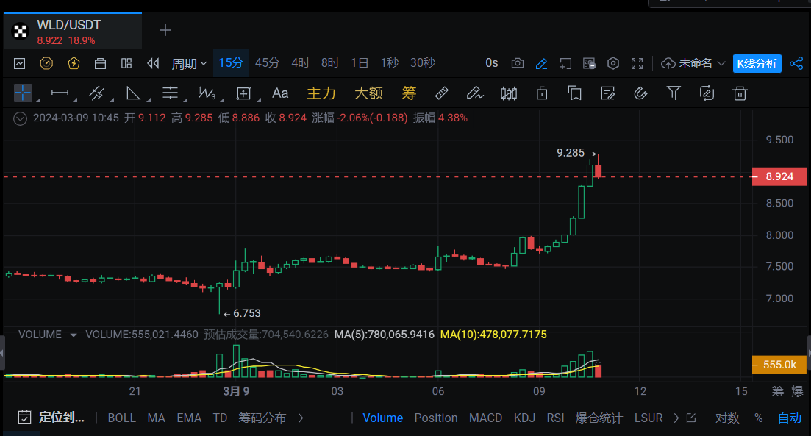Open the filter funnel tool
This screenshot has width=811, height=436.
click(673, 93)
